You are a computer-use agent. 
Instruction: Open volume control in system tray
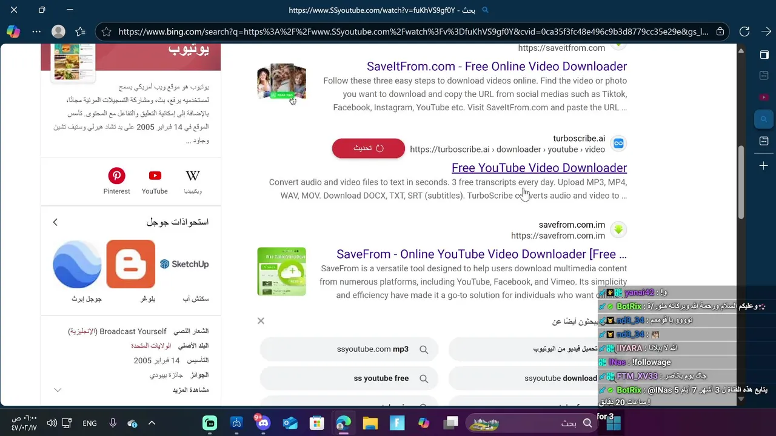pos(52,423)
